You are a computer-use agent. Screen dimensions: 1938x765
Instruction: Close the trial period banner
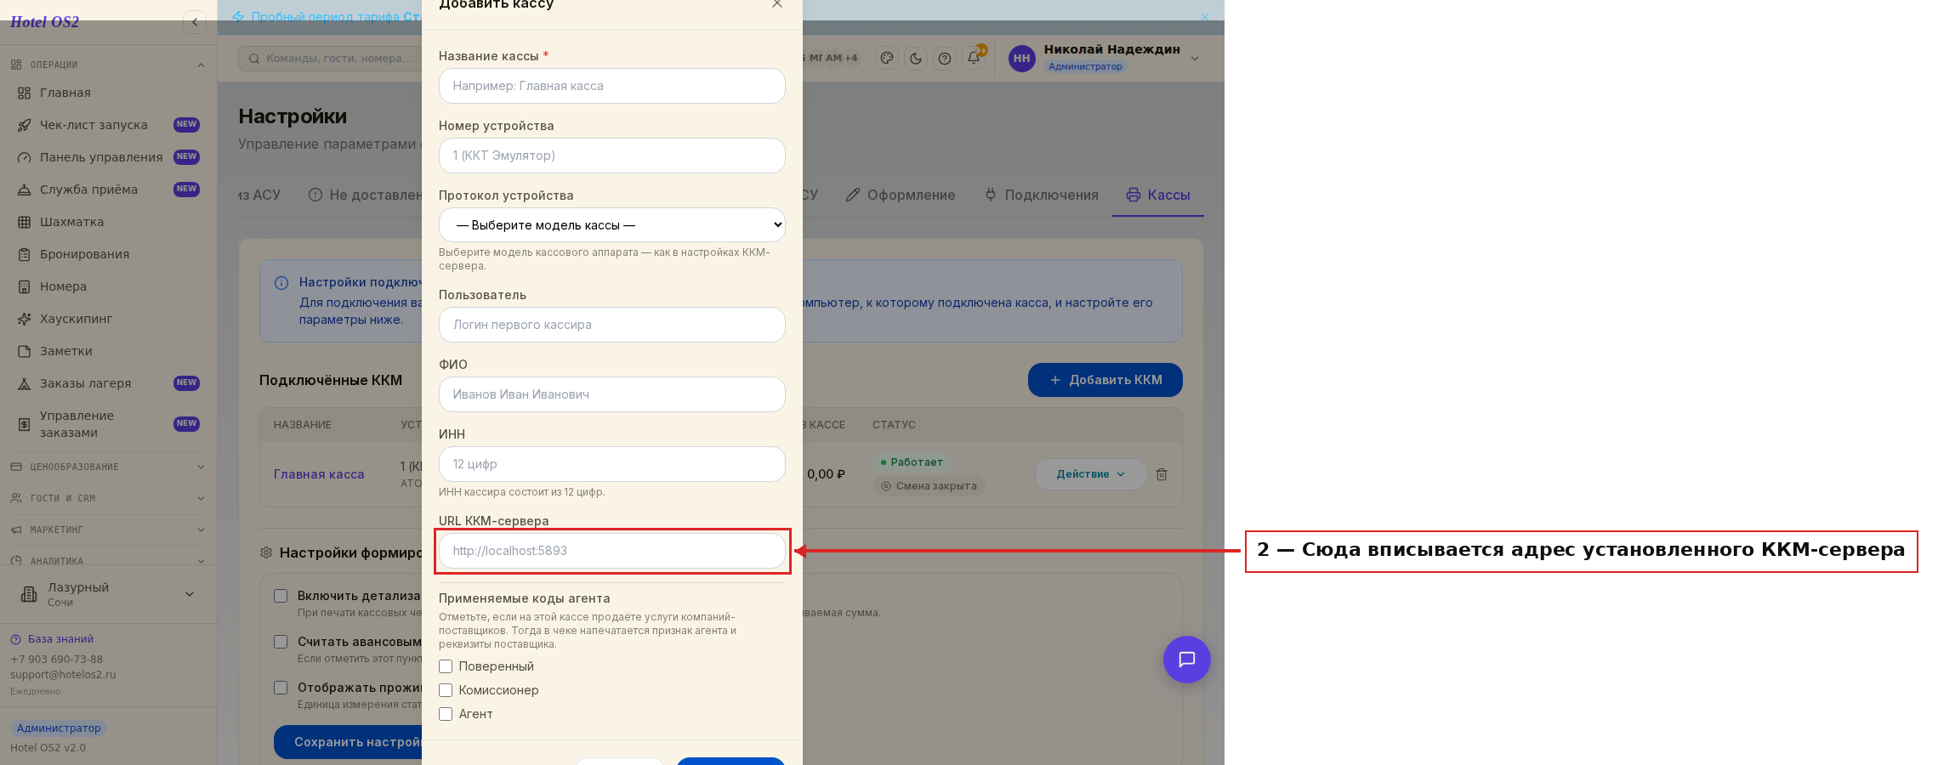coord(1204,17)
